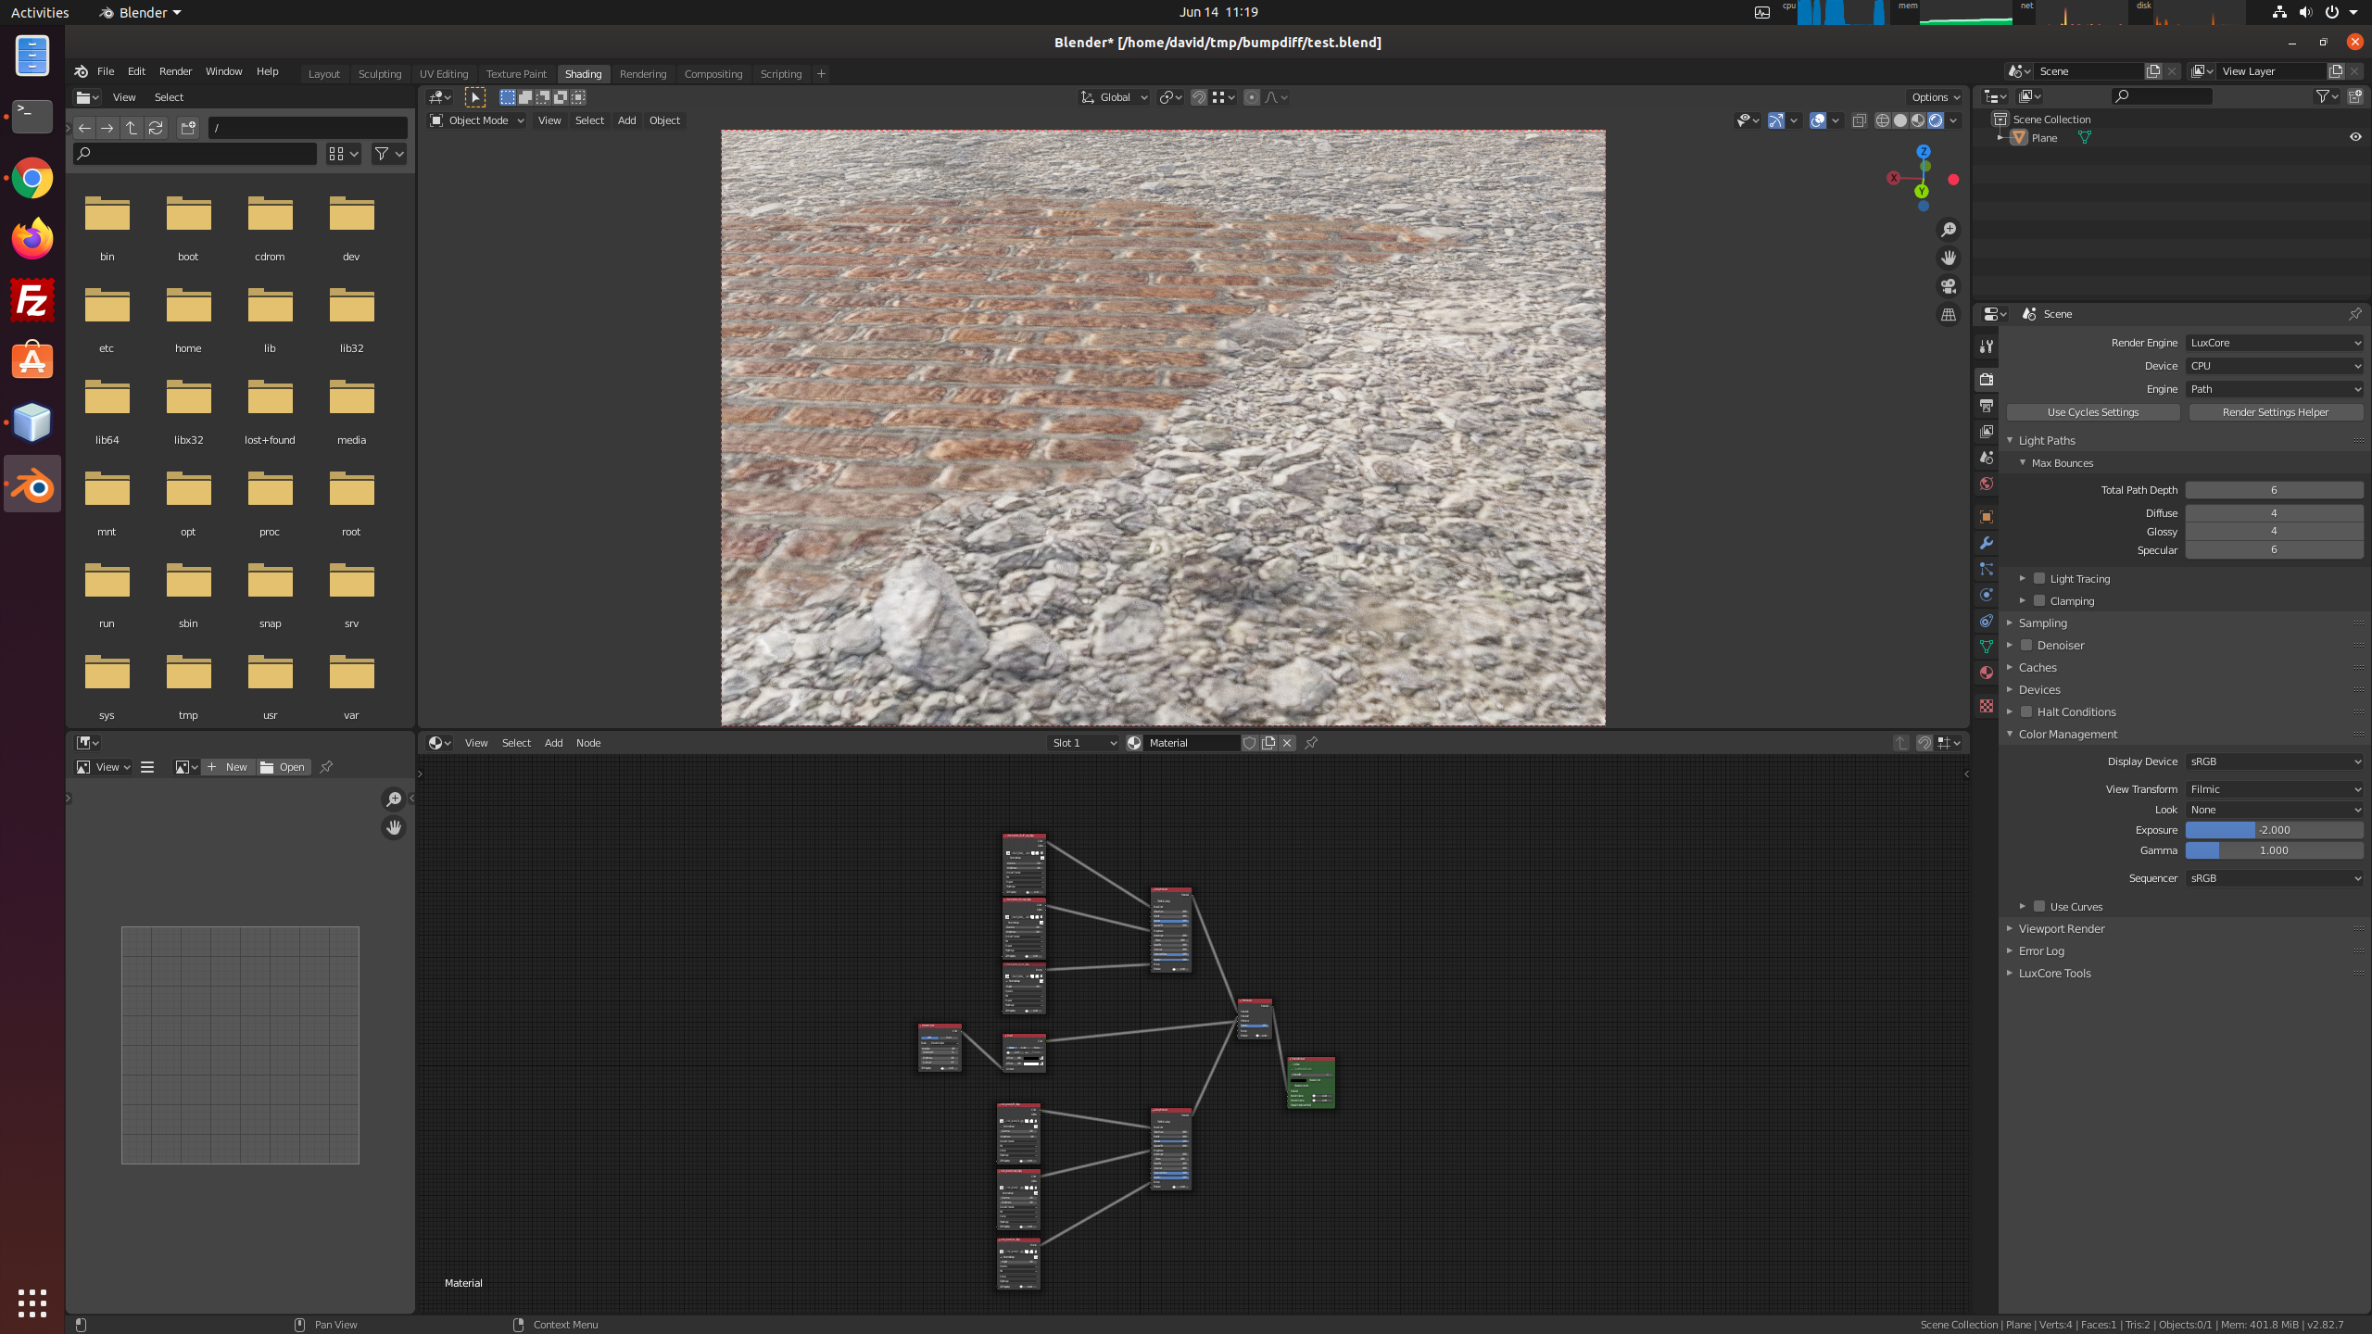This screenshot has width=2372, height=1334.
Task: Open the World properties tab icon
Action: (x=1986, y=484)
